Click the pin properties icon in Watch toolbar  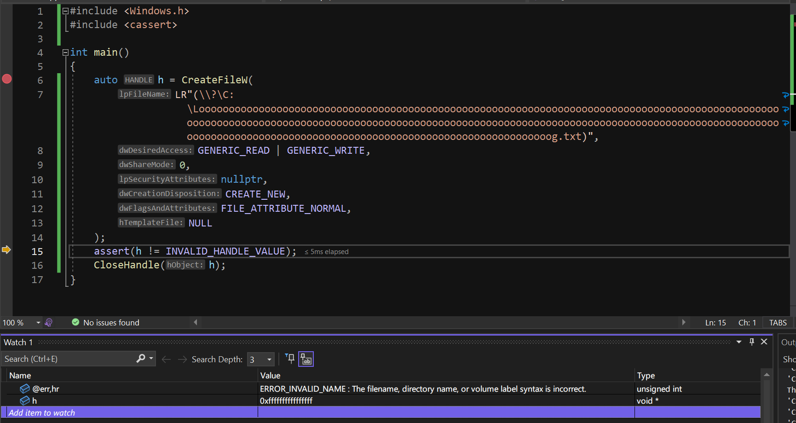290,358
